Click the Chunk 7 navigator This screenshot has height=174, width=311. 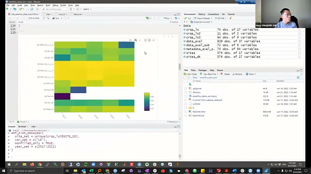point(23,122)
